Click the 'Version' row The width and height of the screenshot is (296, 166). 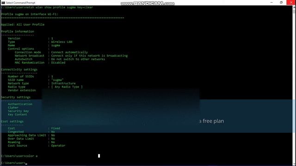tap(30, 38)
